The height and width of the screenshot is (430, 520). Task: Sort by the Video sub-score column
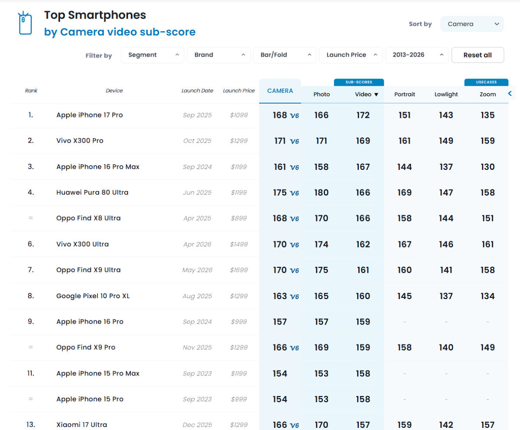click(367, 94)
